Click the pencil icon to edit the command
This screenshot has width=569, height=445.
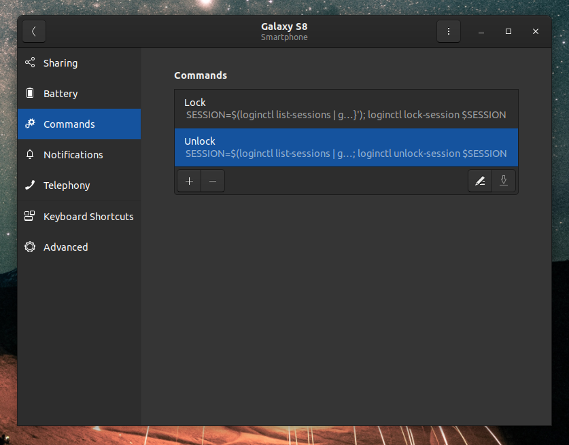480,181
